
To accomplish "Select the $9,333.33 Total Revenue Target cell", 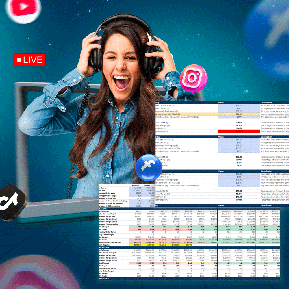I will point(160,253).
